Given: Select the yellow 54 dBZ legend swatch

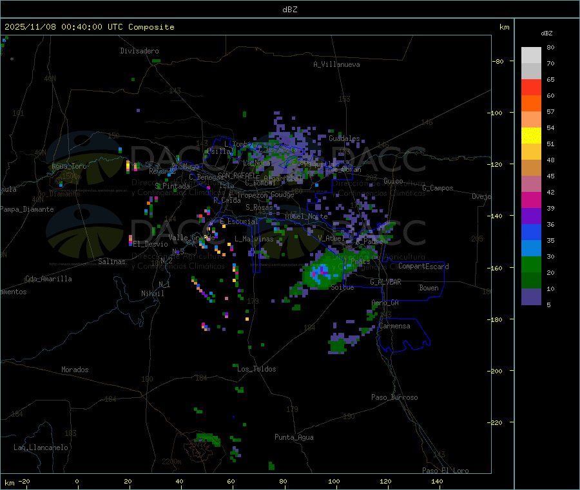Looking at the screenshot, I should click(531, 136).
